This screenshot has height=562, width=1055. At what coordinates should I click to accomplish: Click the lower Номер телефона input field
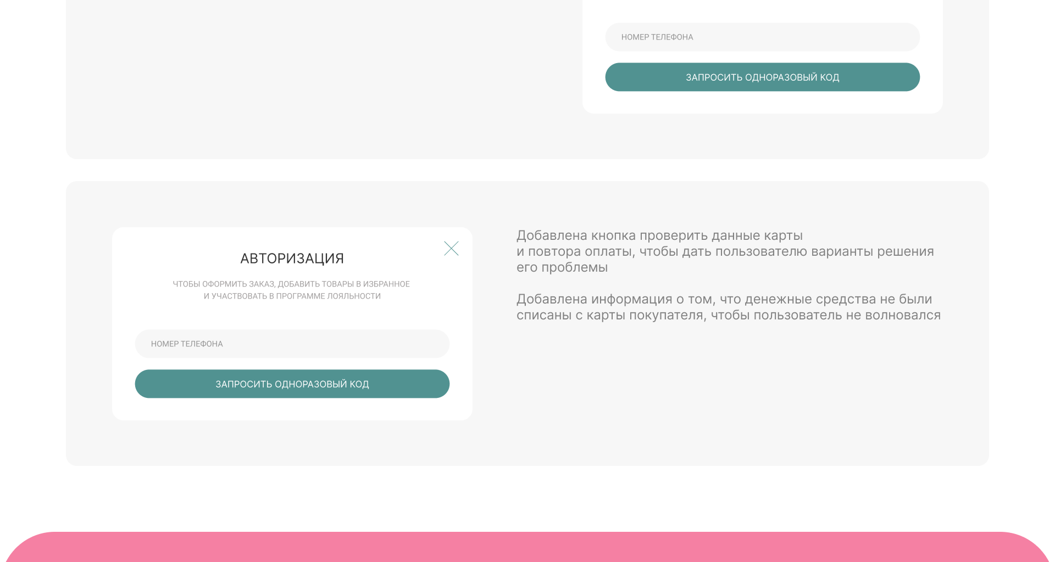click(292, 344)
